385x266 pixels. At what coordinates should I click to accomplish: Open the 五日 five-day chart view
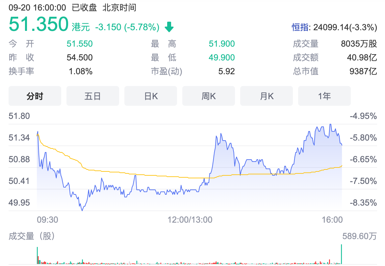(92, 96)
